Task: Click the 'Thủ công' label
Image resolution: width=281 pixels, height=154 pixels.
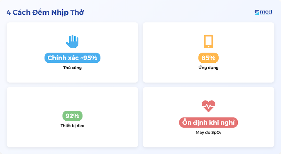Action: pos(72,68)
